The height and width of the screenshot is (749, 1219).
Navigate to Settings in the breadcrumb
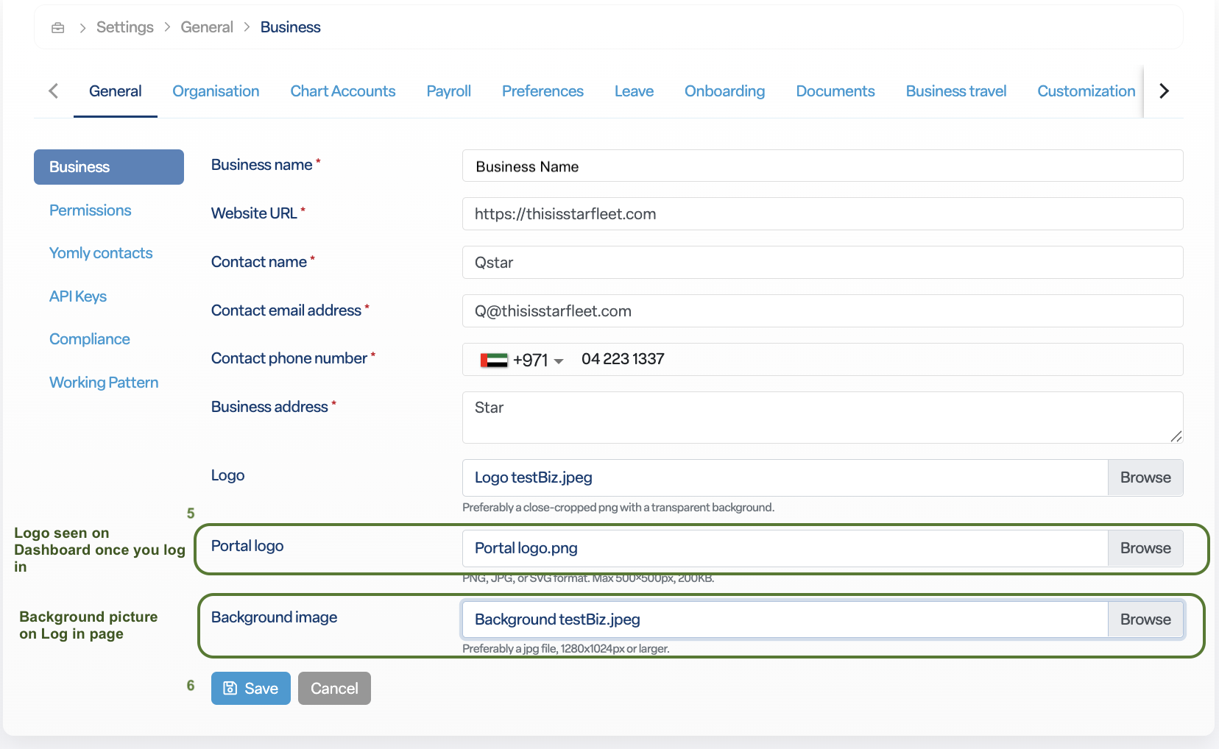click(x=124, y=27)
